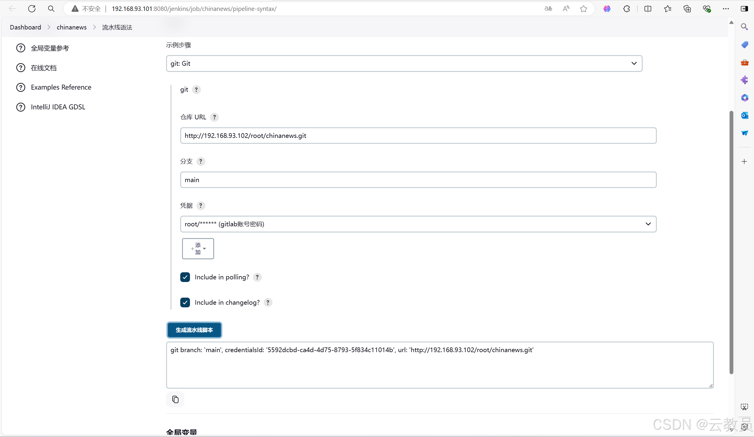Click the read aloud icon
The width and height of the screenshot is (754, 437).
coord(566,9)
